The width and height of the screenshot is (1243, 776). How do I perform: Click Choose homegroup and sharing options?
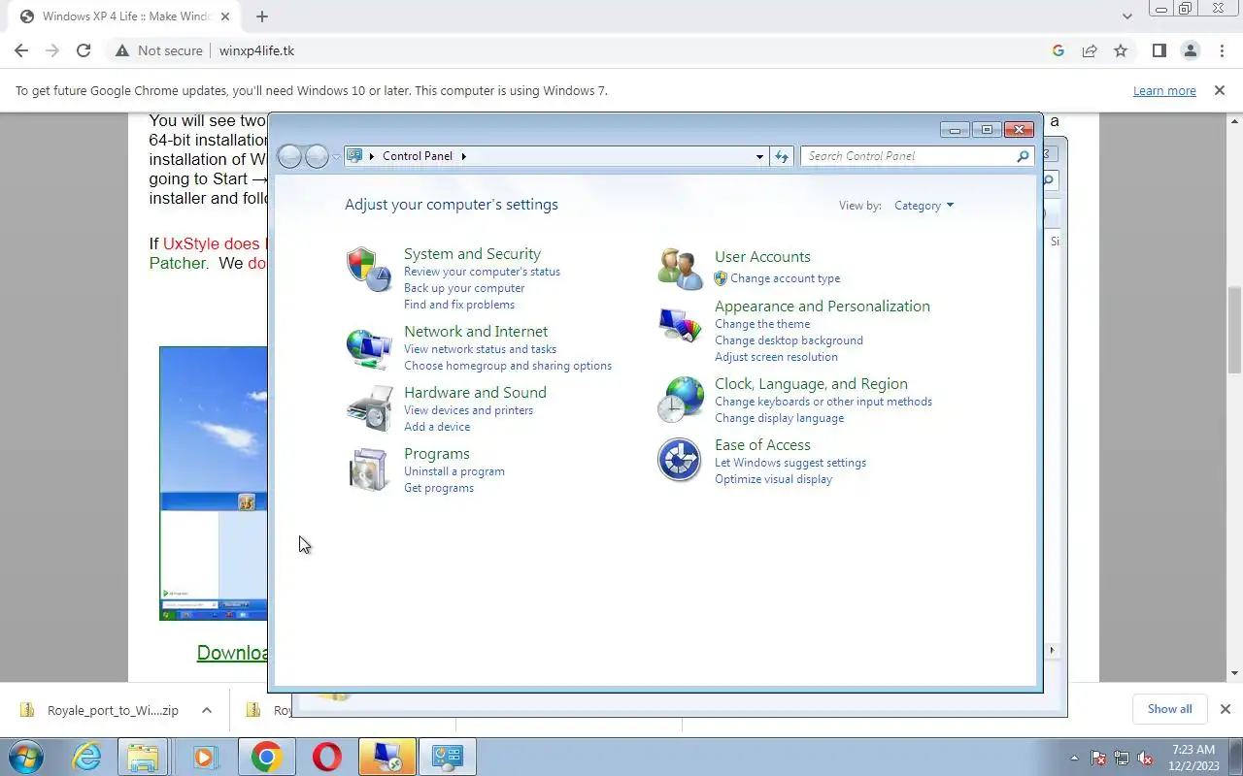(x=508, y=366)
